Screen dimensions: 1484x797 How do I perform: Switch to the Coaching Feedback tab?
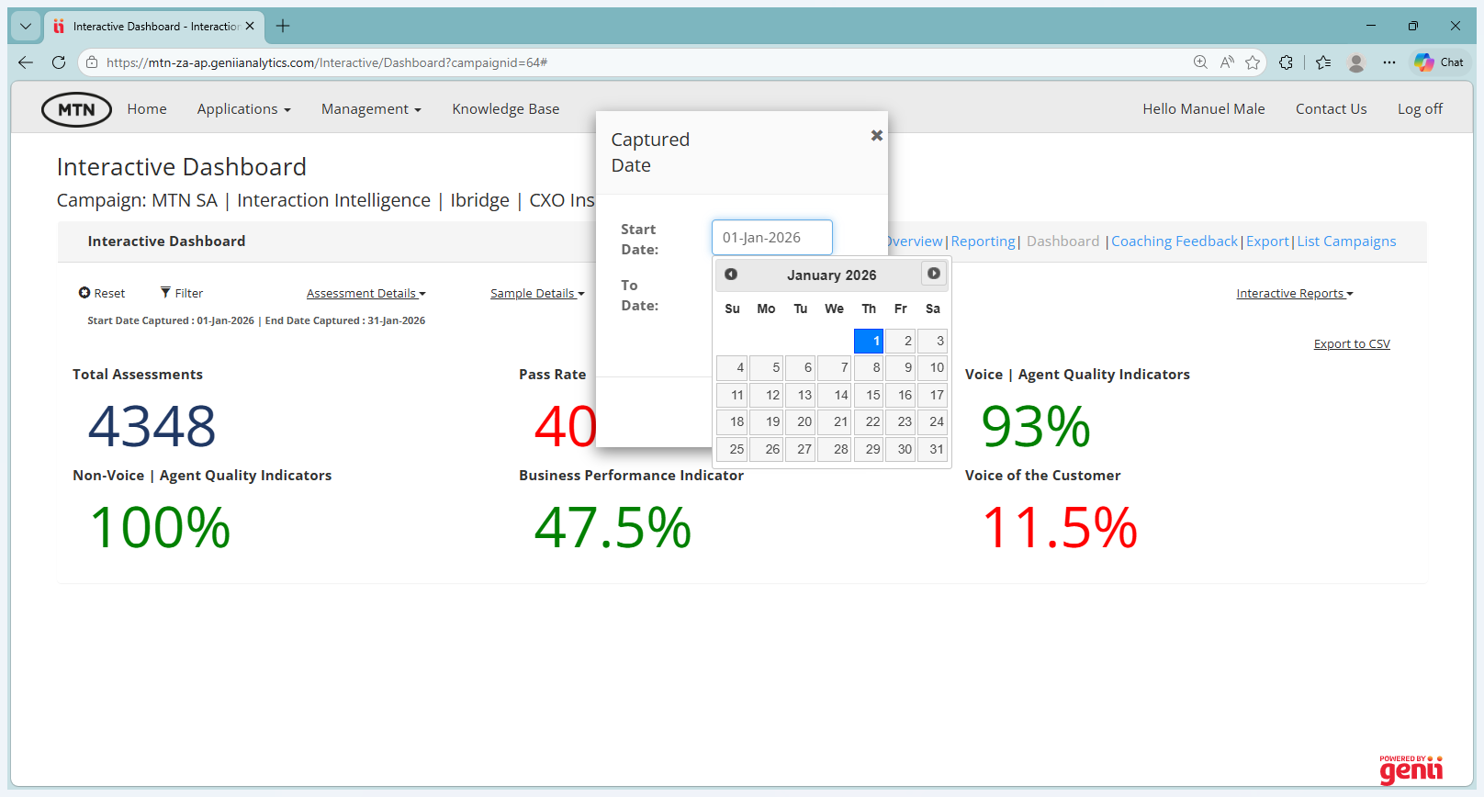(x=1174, y=241)
